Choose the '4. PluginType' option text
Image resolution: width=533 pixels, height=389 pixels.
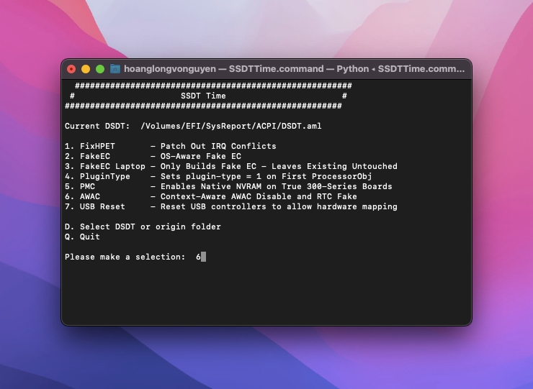point(97,176)
